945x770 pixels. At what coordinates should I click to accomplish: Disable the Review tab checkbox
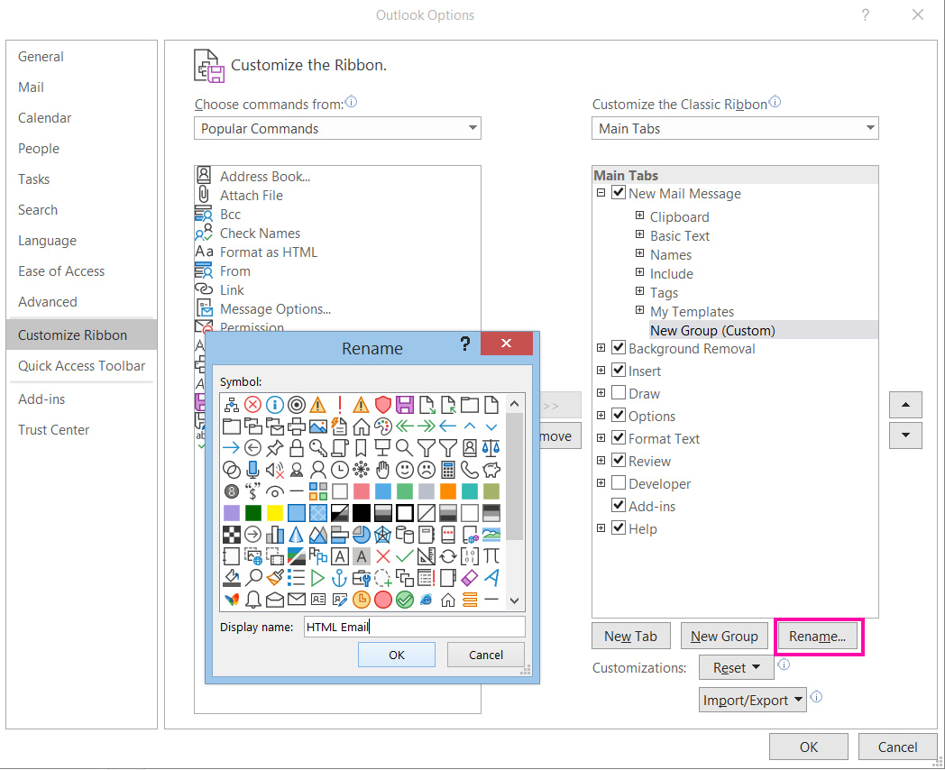tap(619, 461)
